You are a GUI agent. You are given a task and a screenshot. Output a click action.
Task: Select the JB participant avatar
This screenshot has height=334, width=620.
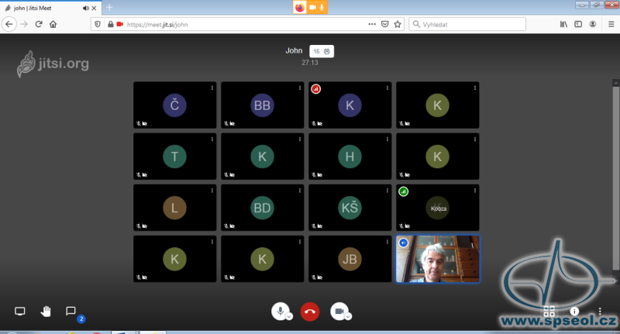(x=350, y=260)
